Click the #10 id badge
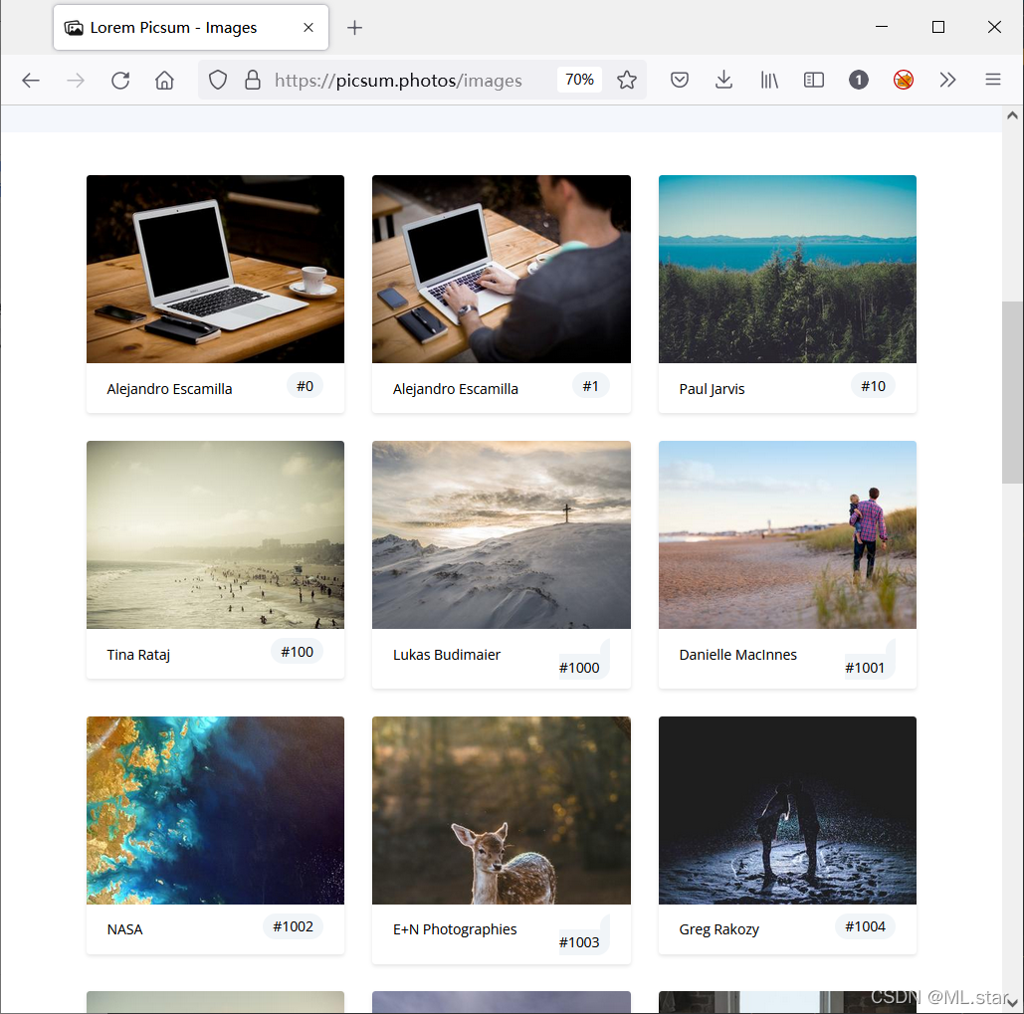The width and height of the screenshot is (1024, 1014). coord(873,386)
